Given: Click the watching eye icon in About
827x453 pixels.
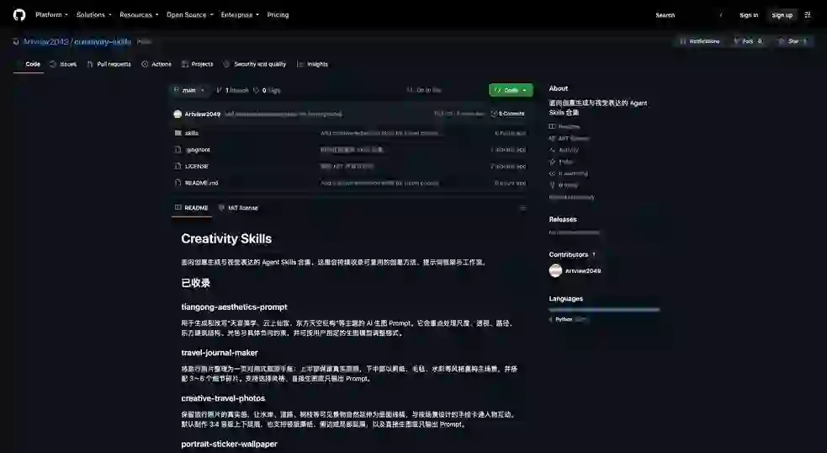Looking at the screenshot, I should pyautogui.click(x=552, y=173).
